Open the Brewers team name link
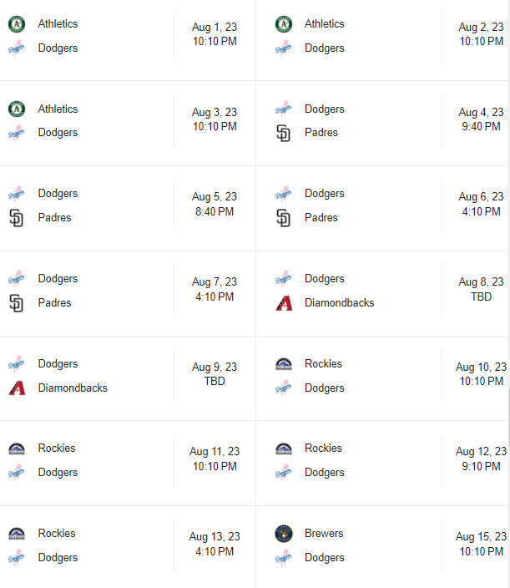This screenshot has height=588, width=510. tap(324, 534)
